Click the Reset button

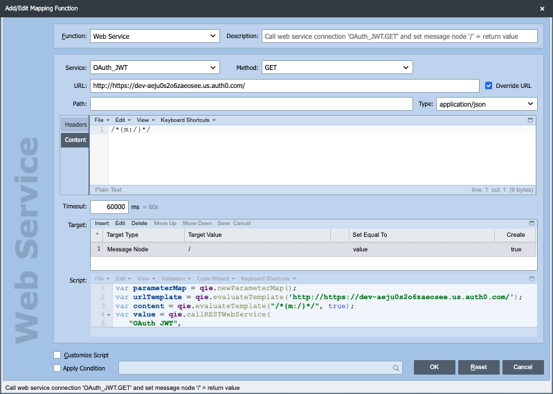478,367
